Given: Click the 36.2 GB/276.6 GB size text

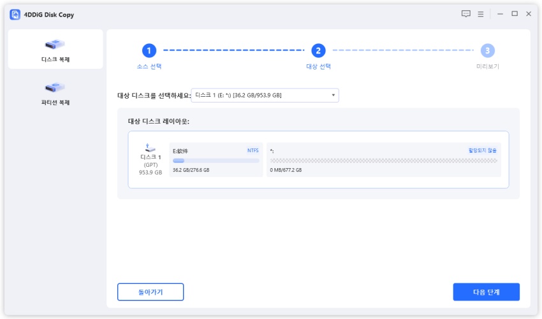Looking at the screenshot, I should (x=191, y=170).
